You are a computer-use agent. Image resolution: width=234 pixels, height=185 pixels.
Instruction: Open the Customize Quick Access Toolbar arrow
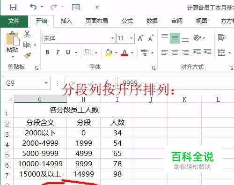(97, 7)
